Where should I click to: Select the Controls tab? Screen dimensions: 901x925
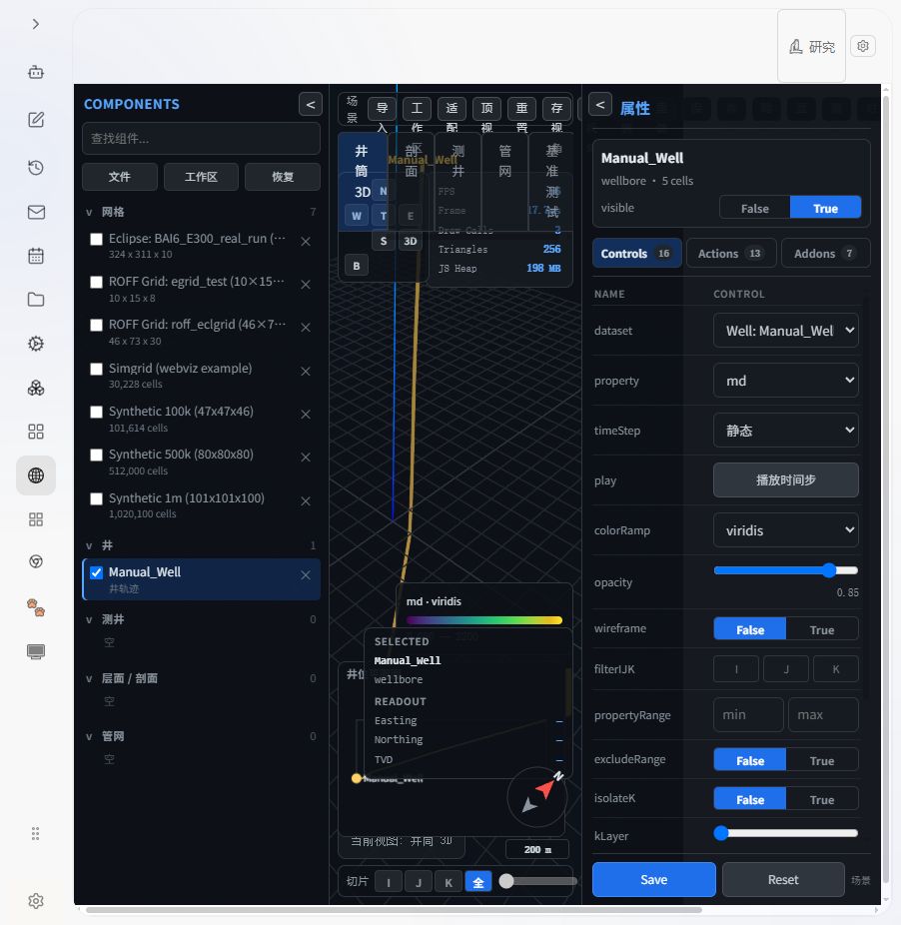tap(636, 254)
